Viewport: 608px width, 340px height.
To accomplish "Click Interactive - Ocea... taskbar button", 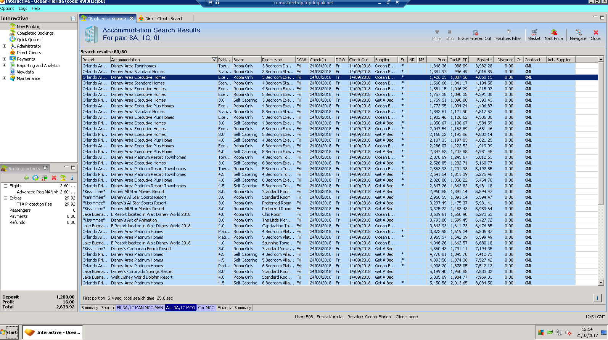I will point(52,332).
